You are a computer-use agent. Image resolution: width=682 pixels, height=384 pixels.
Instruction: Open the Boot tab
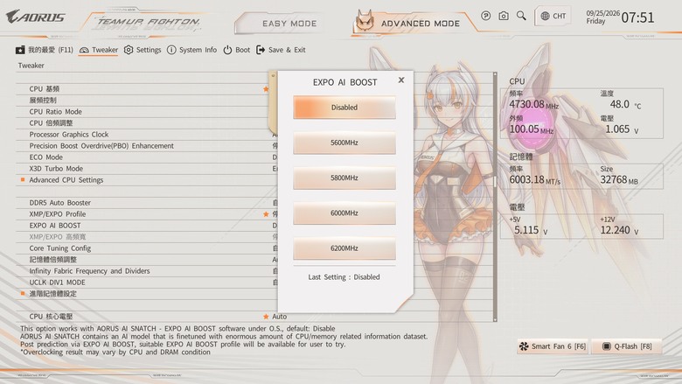point(237,50)
